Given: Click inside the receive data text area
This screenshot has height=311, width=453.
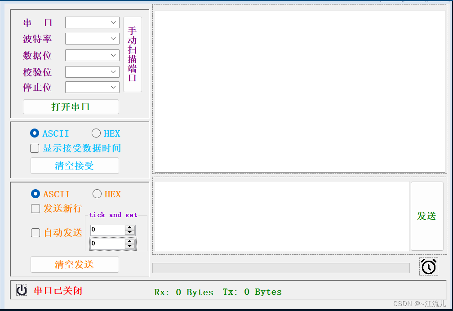Looking at the screenshot, I should click(300, 91).
